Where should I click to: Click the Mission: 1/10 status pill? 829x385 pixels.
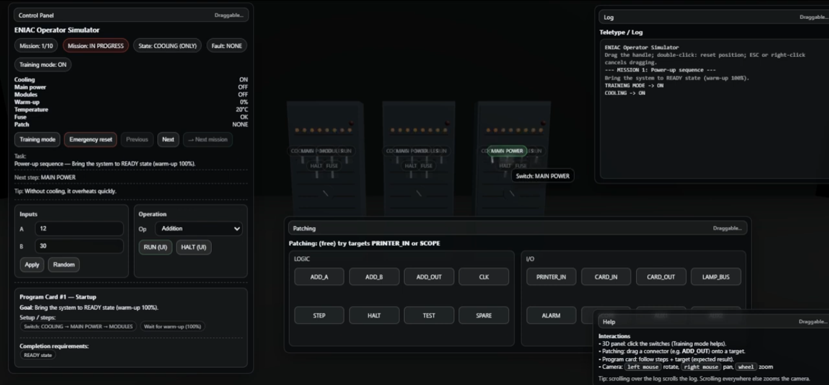click(x=36, y=46)
